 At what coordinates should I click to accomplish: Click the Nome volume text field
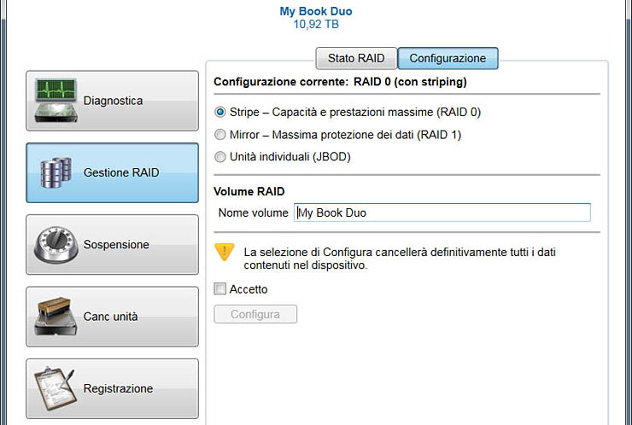pyautogui.click(x=442, y=212)
